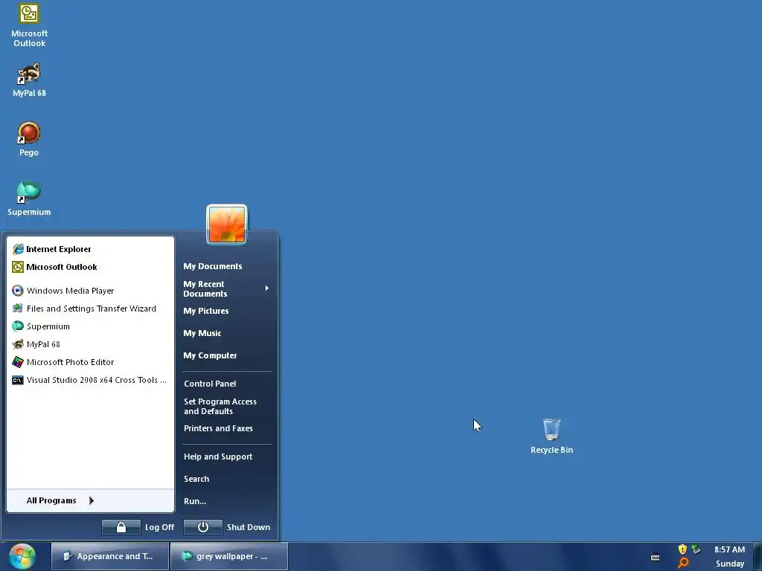Open My Computer
The height and width of the screenshot is (571, 762).
(x=210, y=356)
